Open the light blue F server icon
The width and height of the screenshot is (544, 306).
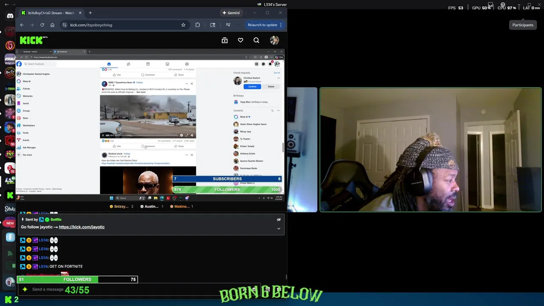10,237
